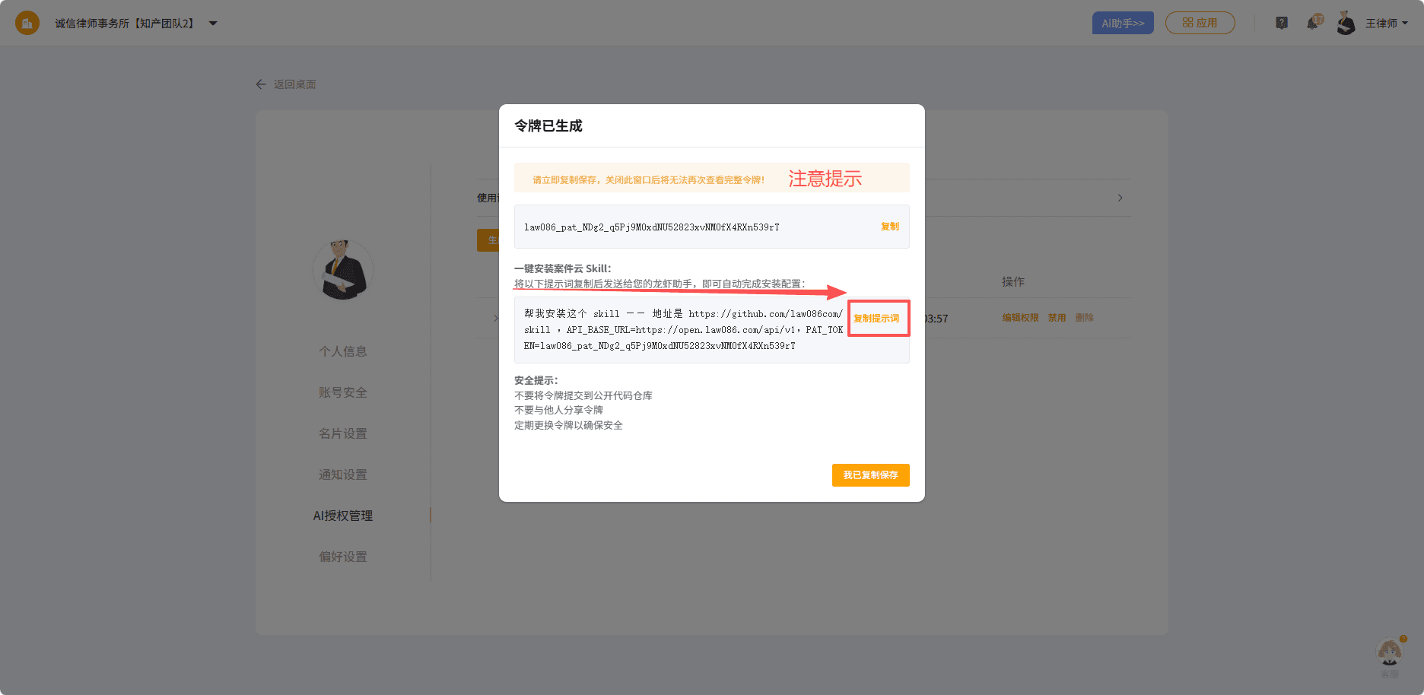
Task: Copy the generated token with 复制
Action: click(889, 227)
